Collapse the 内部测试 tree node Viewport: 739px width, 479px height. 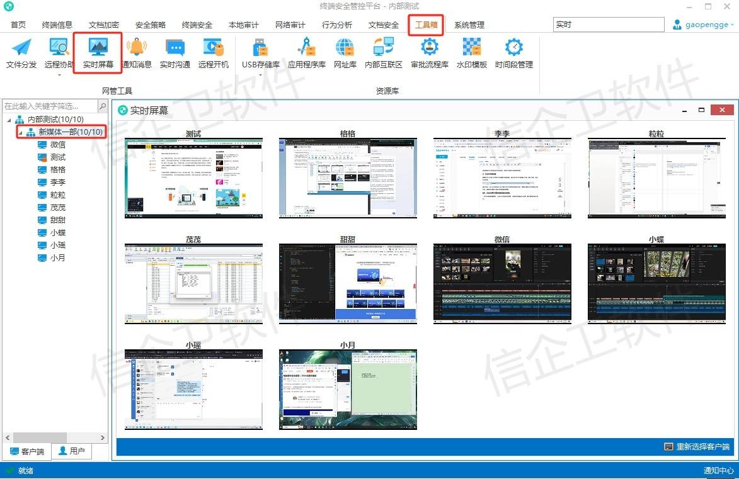[9, 120]
